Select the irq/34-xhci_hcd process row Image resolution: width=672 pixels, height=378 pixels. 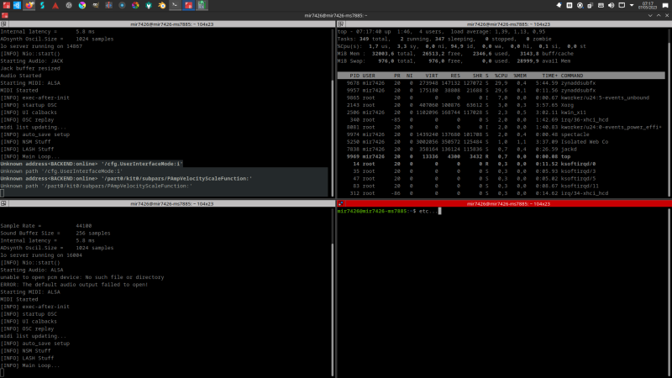(x=501, y=193)
